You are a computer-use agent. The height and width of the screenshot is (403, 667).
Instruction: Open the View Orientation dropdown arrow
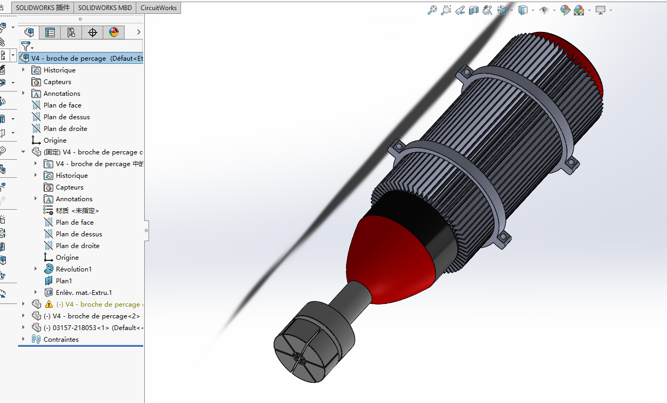coord(512,10)
